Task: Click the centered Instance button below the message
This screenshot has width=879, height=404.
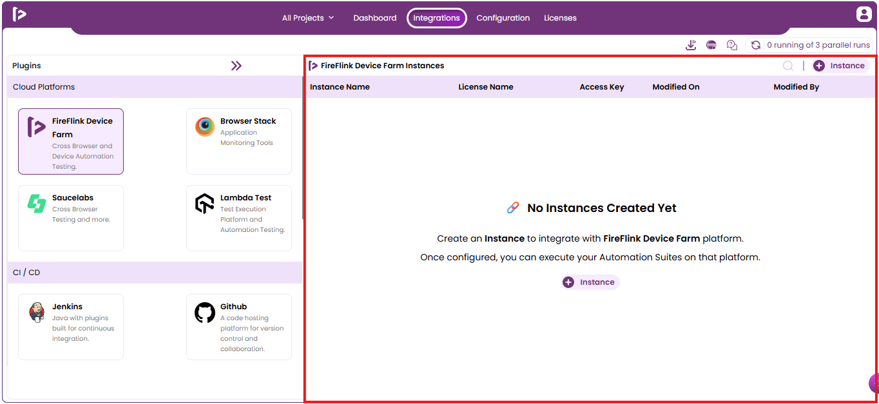Action: tap(590, 282)
